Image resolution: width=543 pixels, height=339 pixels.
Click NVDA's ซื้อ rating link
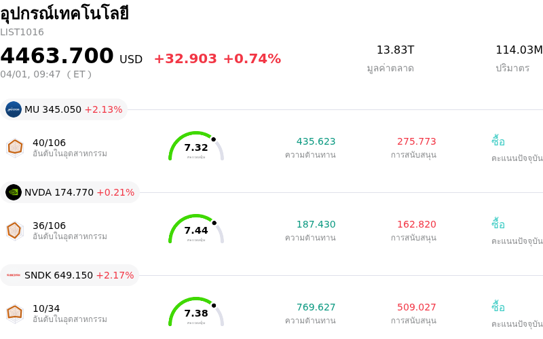pyautogui.click(x=498, y=224)
